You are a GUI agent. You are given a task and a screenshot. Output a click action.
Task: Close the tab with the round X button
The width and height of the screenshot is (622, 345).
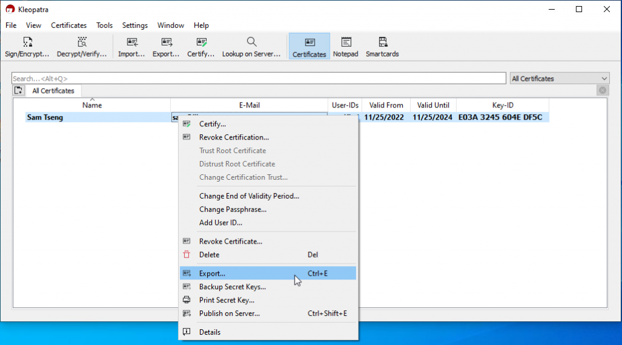(x=602, y=91)
